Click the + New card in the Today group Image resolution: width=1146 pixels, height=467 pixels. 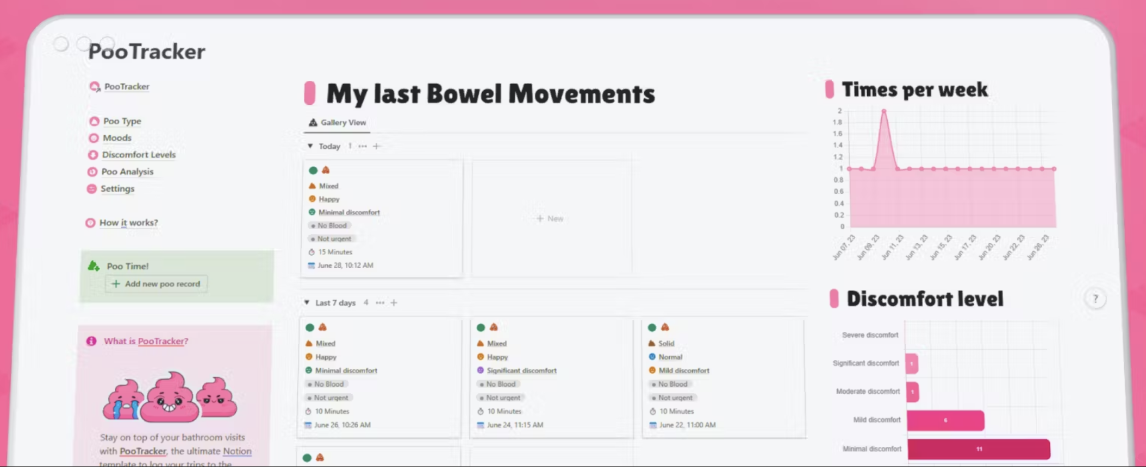click(x=551, y=218)
